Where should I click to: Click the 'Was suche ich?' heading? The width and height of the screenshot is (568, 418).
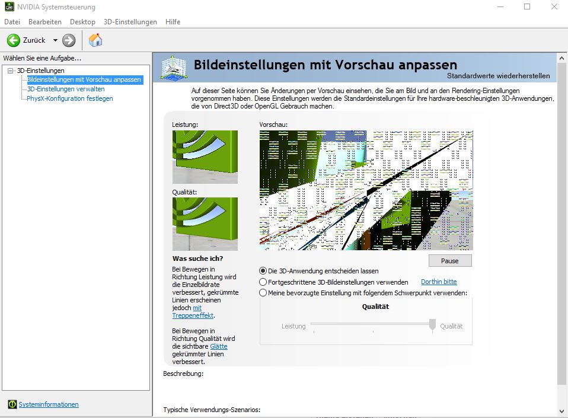point(198,259)
